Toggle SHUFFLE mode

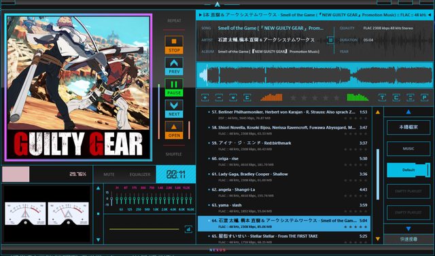tap(174, 154)
